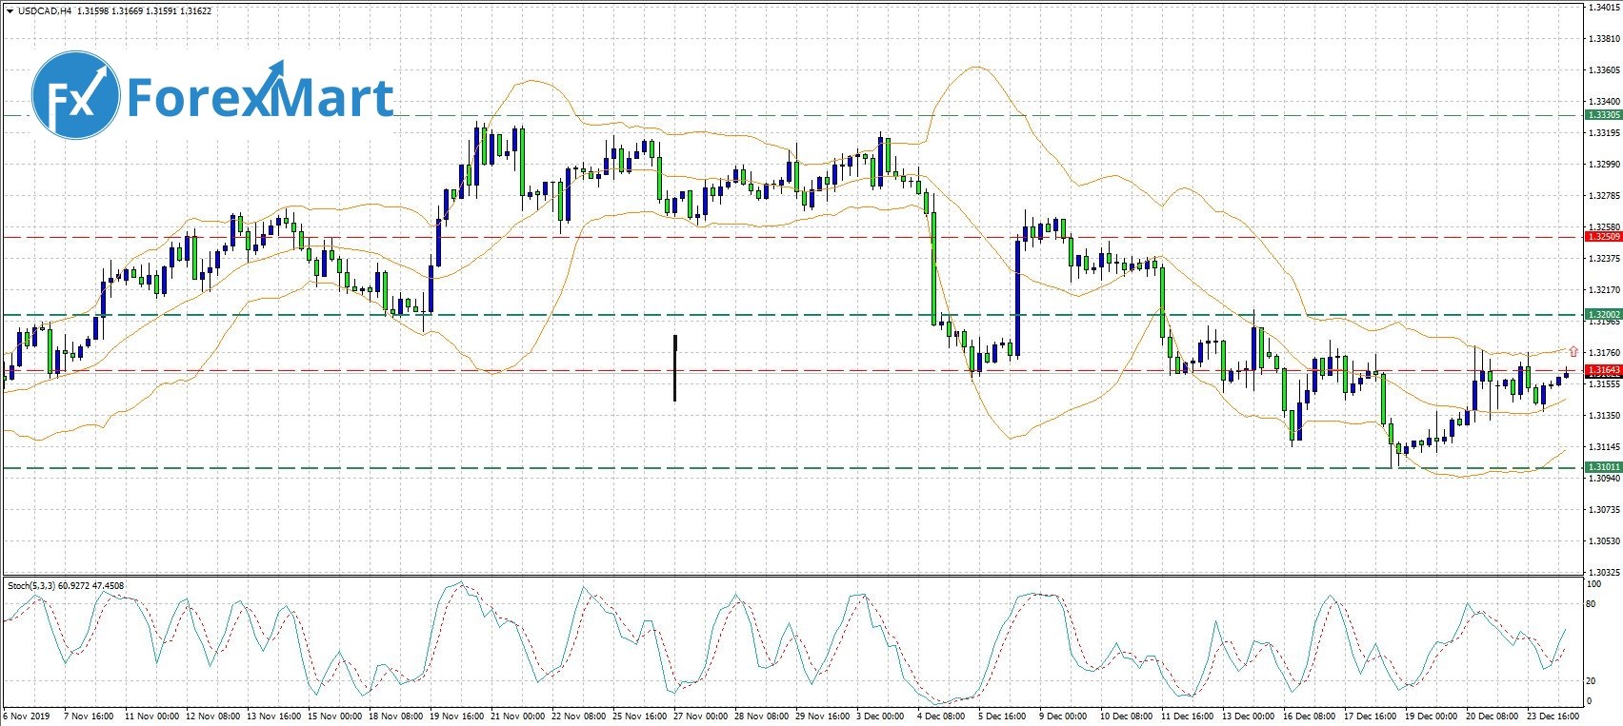Select the red 1.31643 price level tag

1603,370
